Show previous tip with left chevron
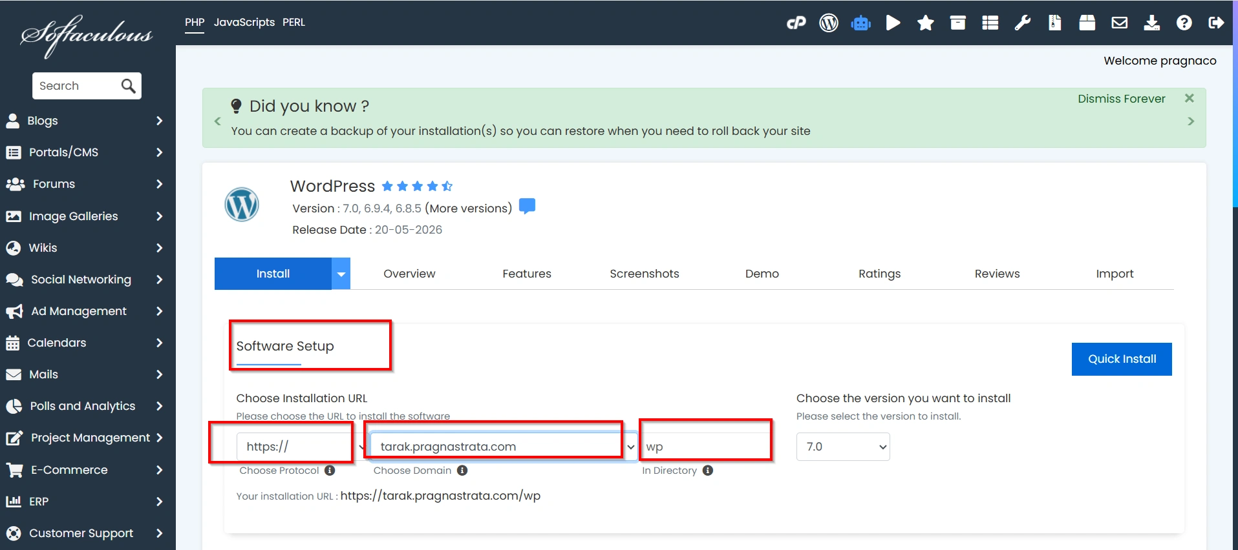The image size is (1238, 550). click(x=218, y=121)
